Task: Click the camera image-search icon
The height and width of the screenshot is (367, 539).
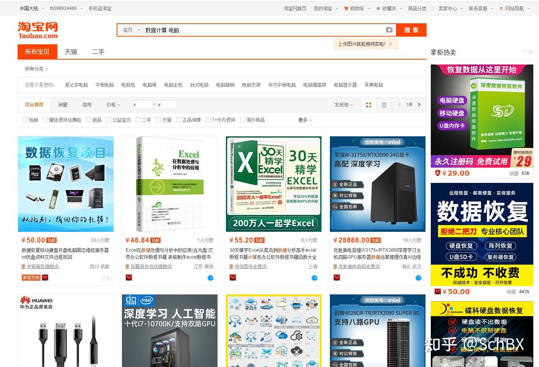Action: [389, 30]
